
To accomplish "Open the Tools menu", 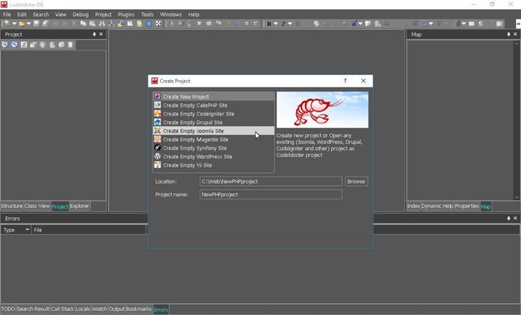I will tap(147, 14).
